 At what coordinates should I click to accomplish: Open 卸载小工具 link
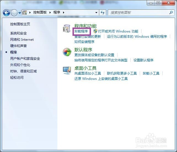[x=151, y=74]
